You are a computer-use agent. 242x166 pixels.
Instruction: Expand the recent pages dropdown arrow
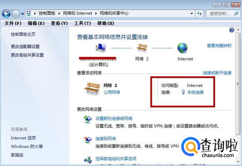pyautogui.click(x=22, y=14)
